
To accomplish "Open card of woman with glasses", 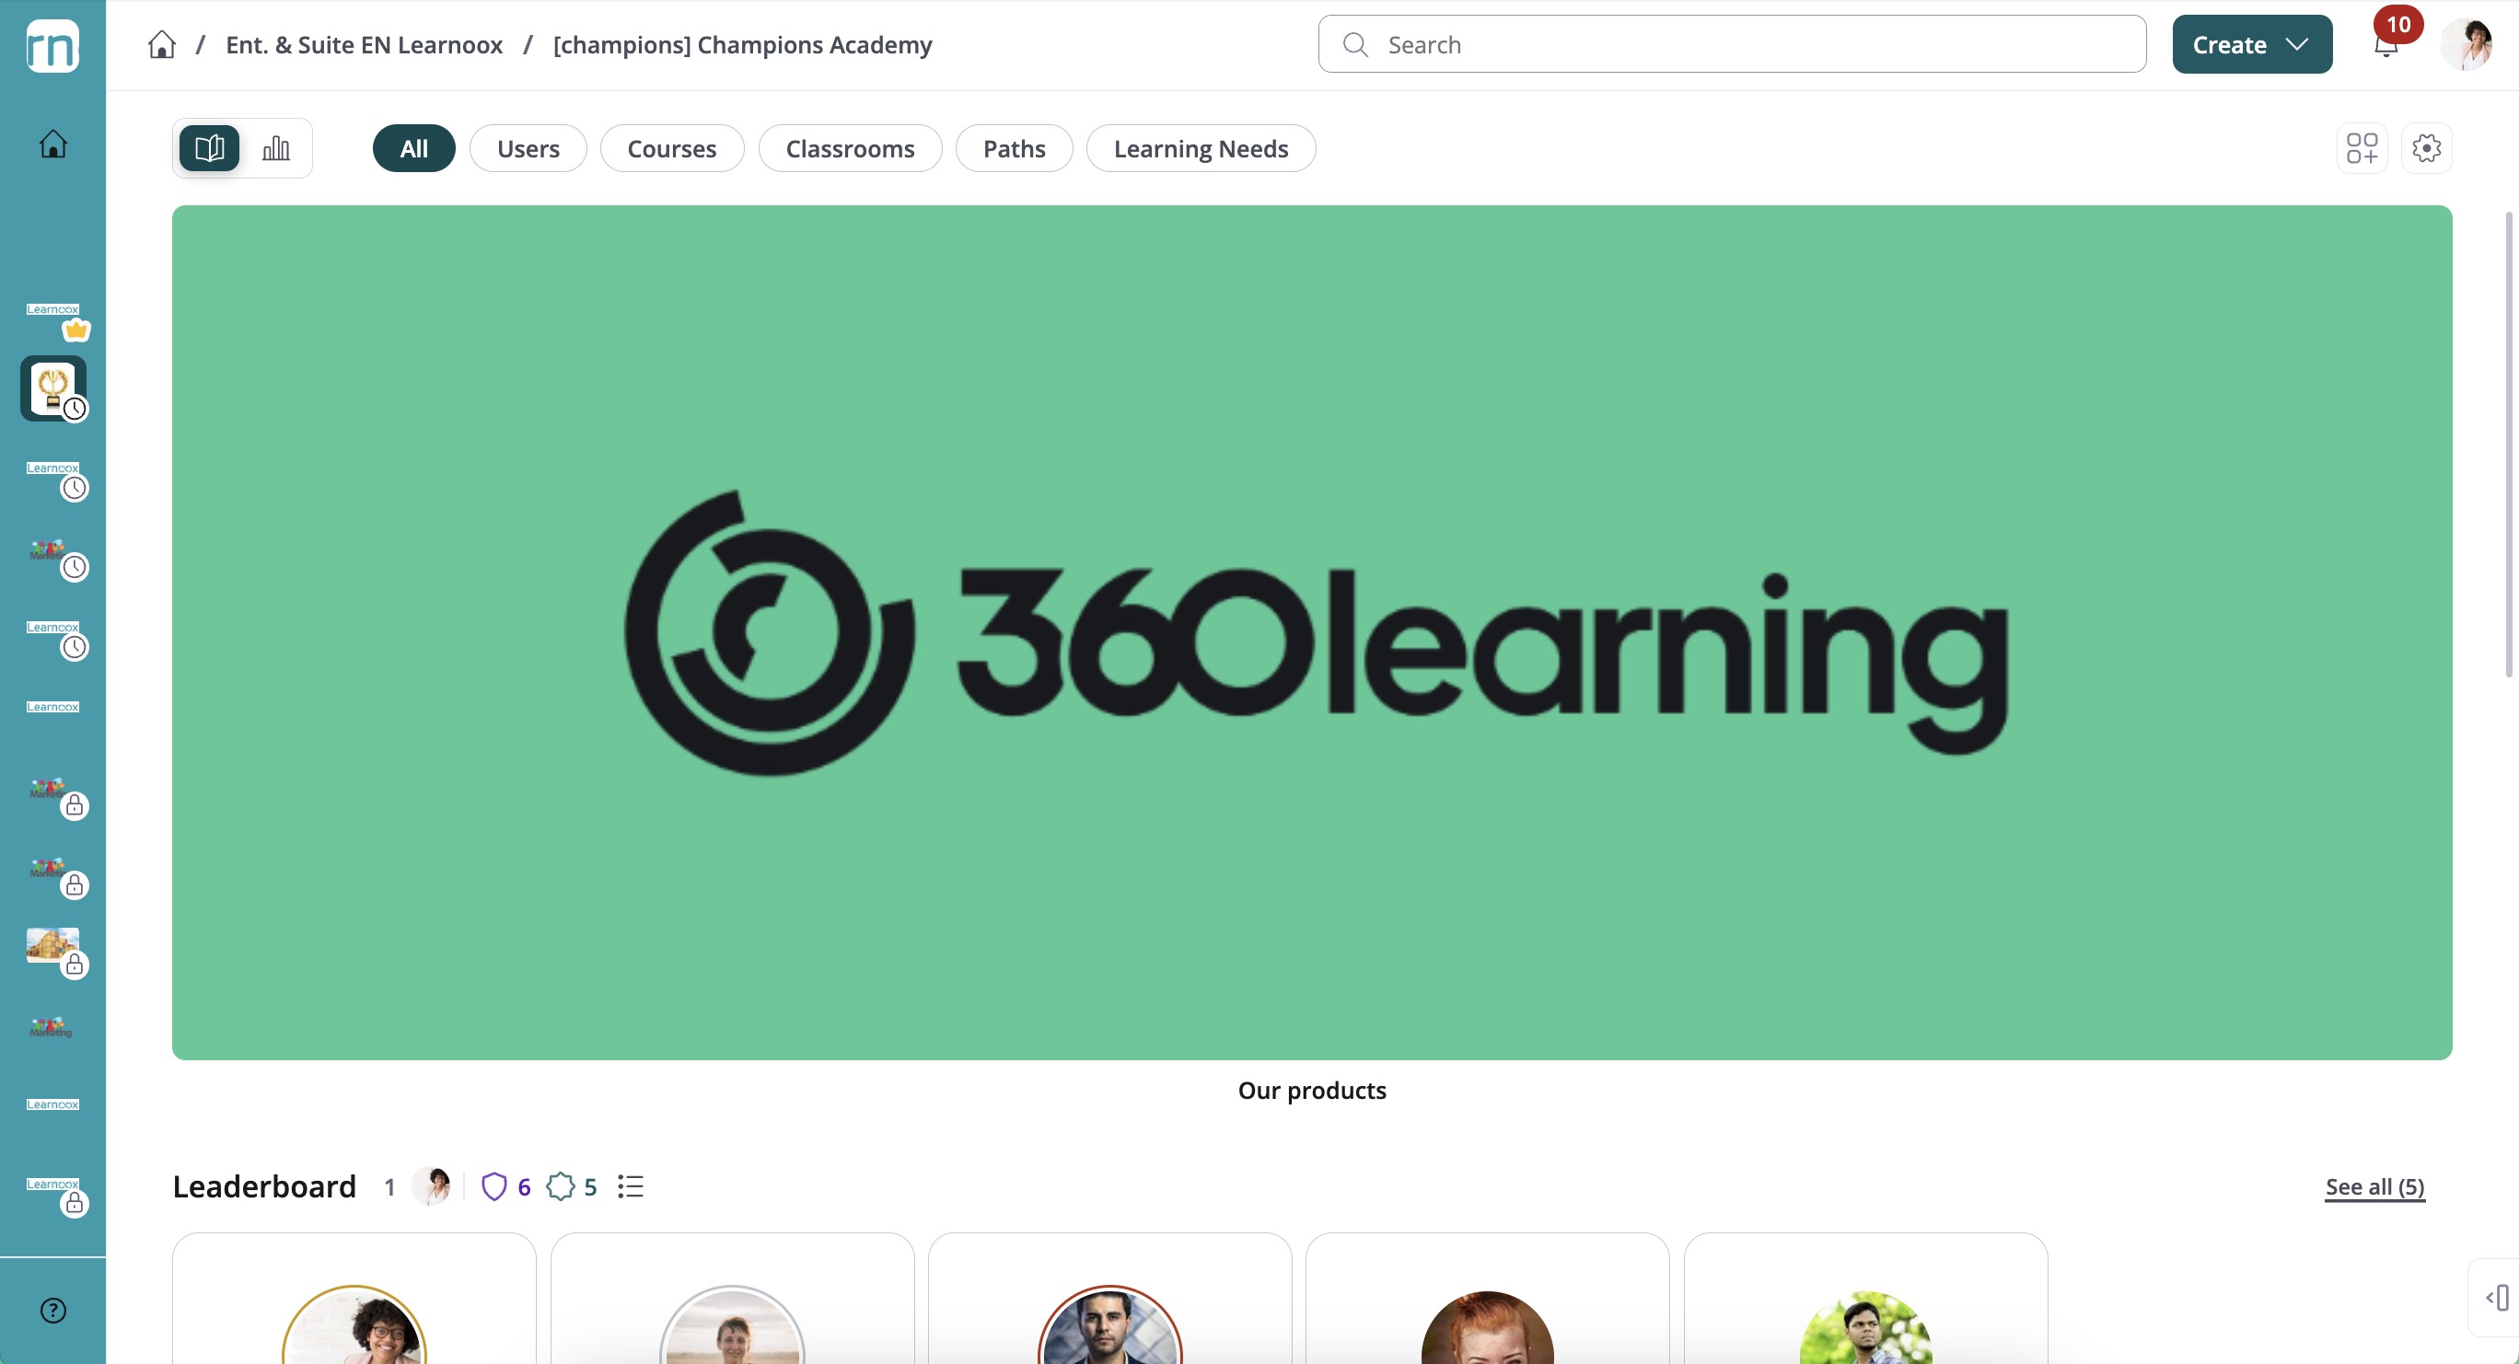I will [x=354, y=1299].
